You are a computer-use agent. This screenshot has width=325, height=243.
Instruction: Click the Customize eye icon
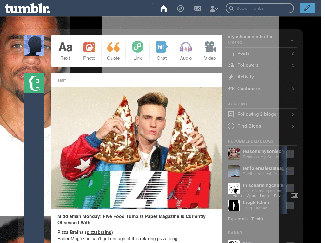[x=231, y=89]
